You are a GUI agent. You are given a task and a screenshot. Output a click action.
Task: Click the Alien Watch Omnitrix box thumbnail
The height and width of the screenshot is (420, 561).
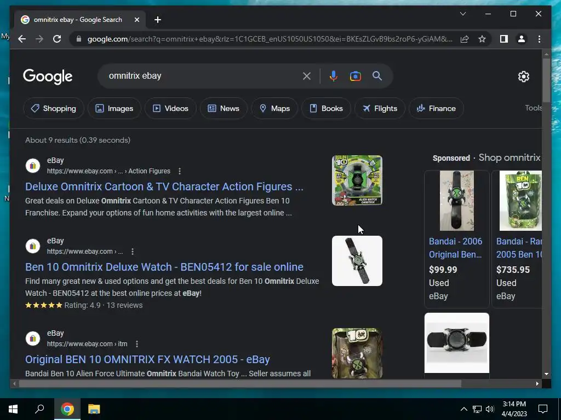point(357,180)
